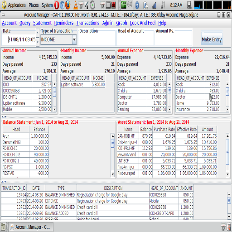Open the Places menu

pos(34,5)
